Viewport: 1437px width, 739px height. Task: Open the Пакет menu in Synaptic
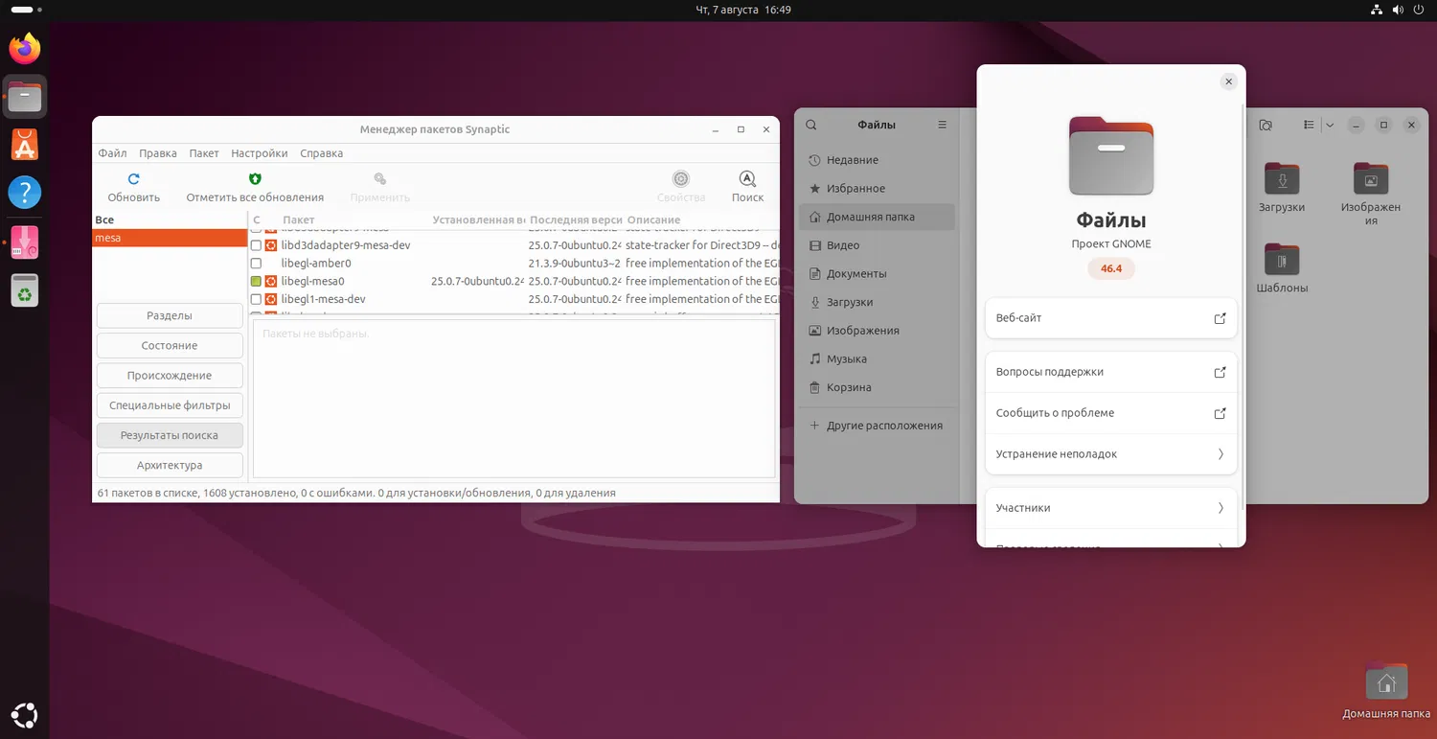point(204,153)
